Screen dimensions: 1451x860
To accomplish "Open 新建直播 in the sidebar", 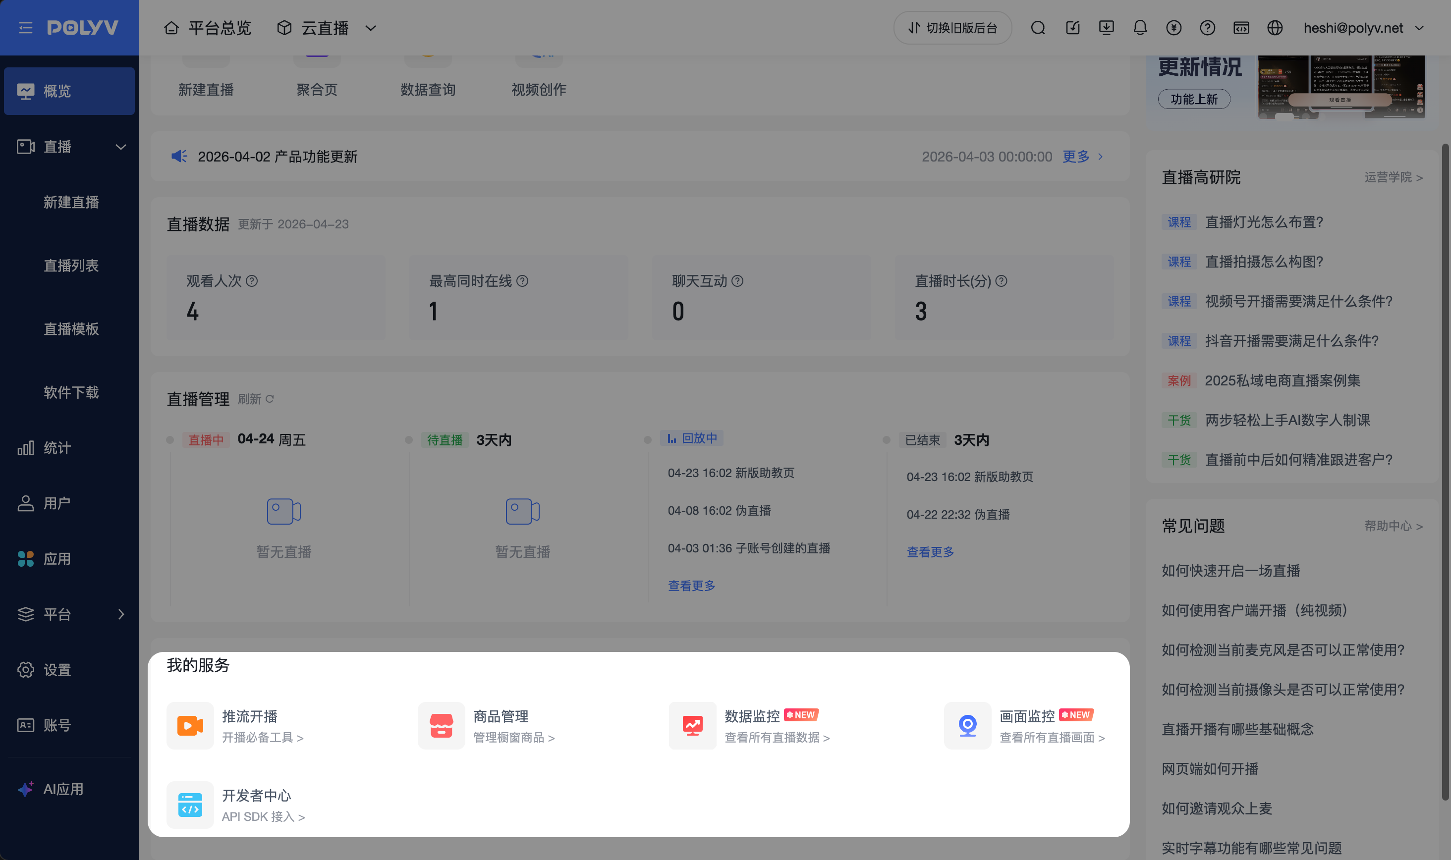I will pyautogui.click(x=71, y=202).
